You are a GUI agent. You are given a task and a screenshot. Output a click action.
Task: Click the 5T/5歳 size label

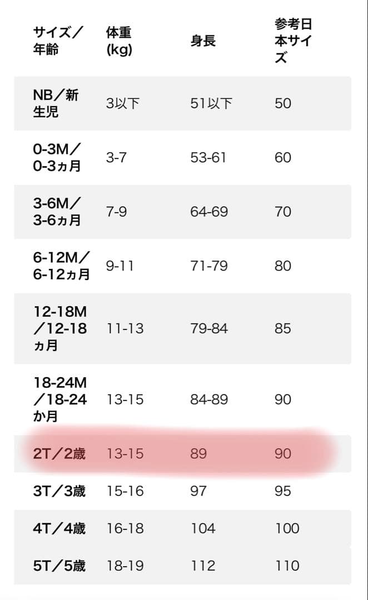[59, 566]
